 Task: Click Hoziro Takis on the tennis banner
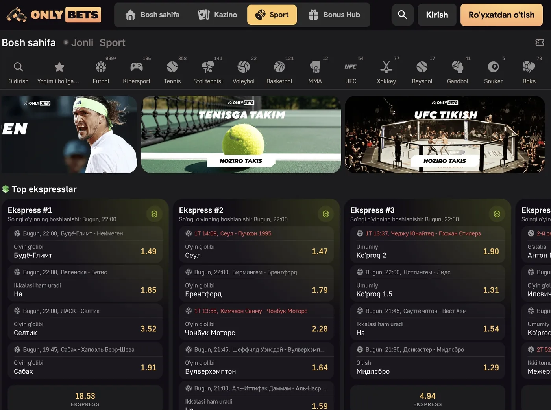(241, 161)
